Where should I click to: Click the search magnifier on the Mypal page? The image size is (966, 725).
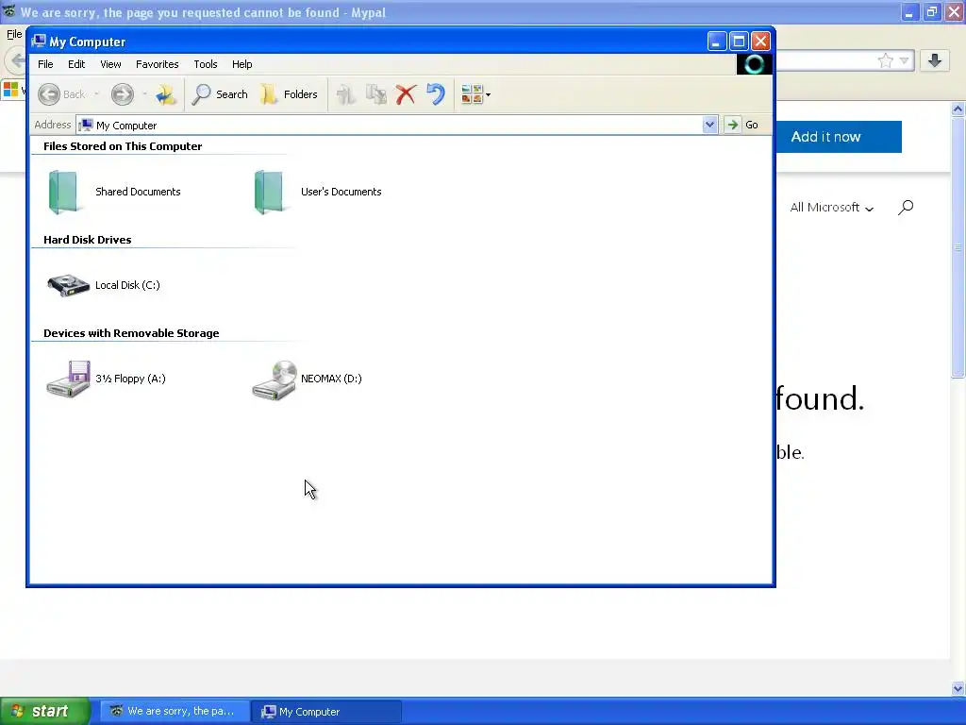(905, 208)
